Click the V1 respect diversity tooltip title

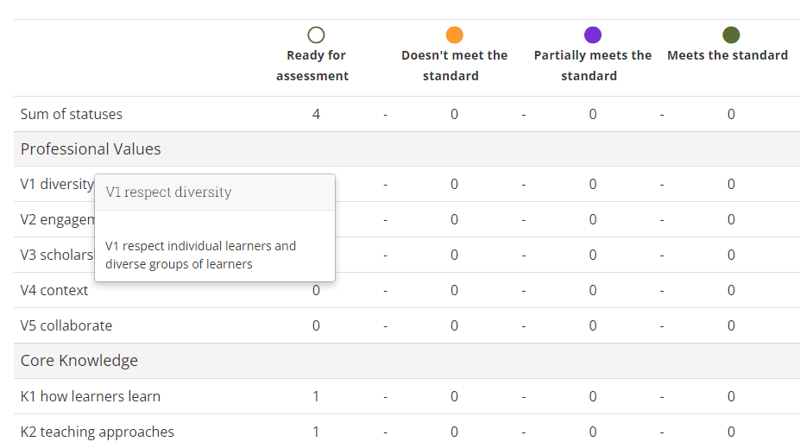point(168,192)
